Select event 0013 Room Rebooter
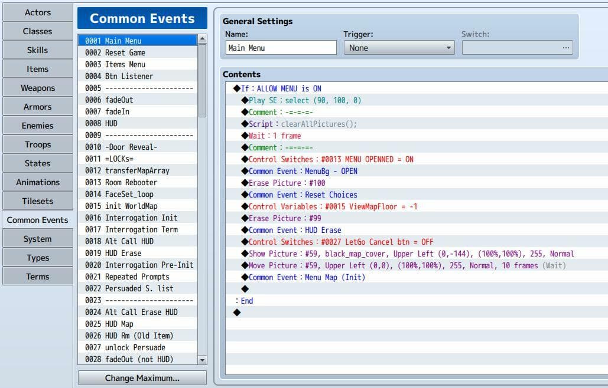Screen dimensions: 608x388 click(138, 182)
